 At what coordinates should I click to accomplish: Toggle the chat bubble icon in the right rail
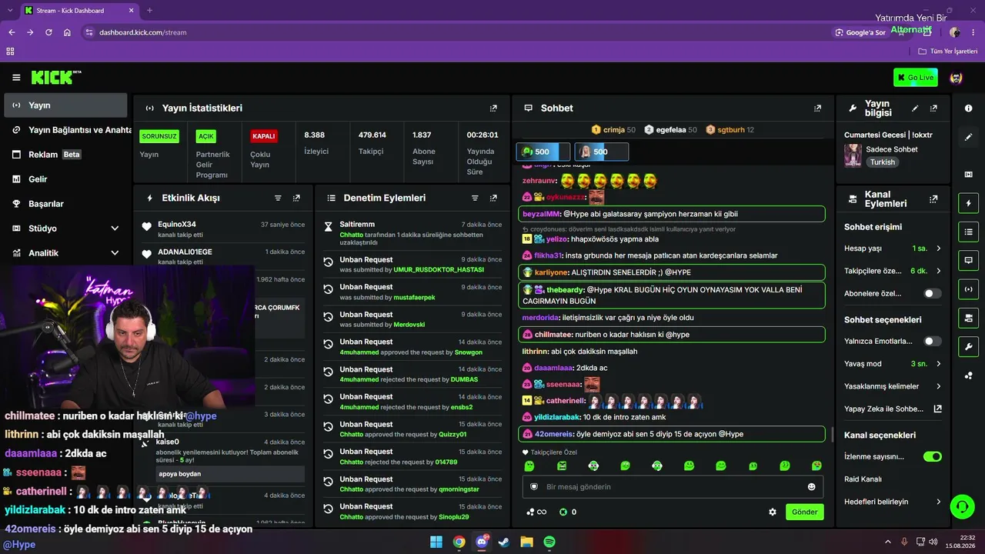point(968,260)
